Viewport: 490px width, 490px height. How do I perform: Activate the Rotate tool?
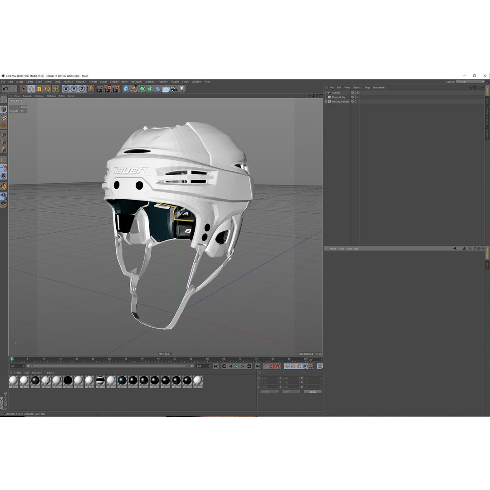point(48,89)
